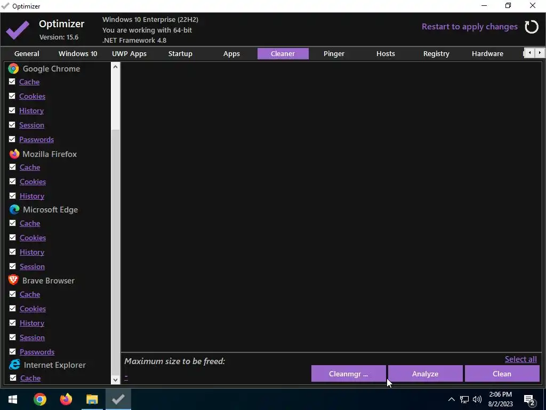546x410 pixels.
Task: Toggle Mozilla Firefox Cache checkbox
Action: [13, 167]
